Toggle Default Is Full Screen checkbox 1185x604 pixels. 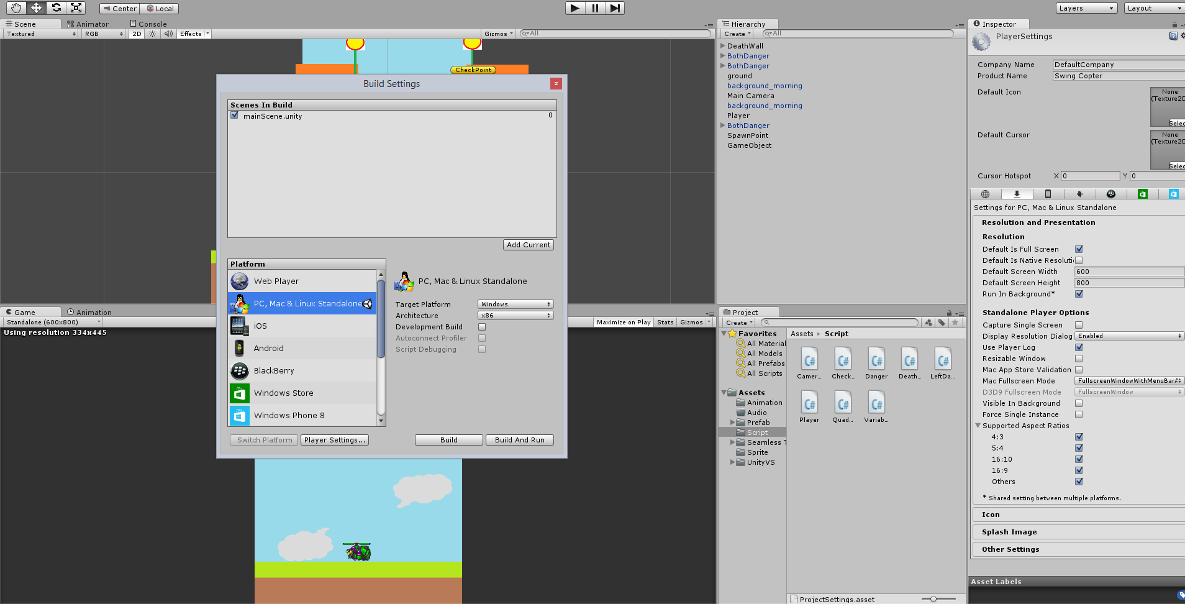point(1079,249)
